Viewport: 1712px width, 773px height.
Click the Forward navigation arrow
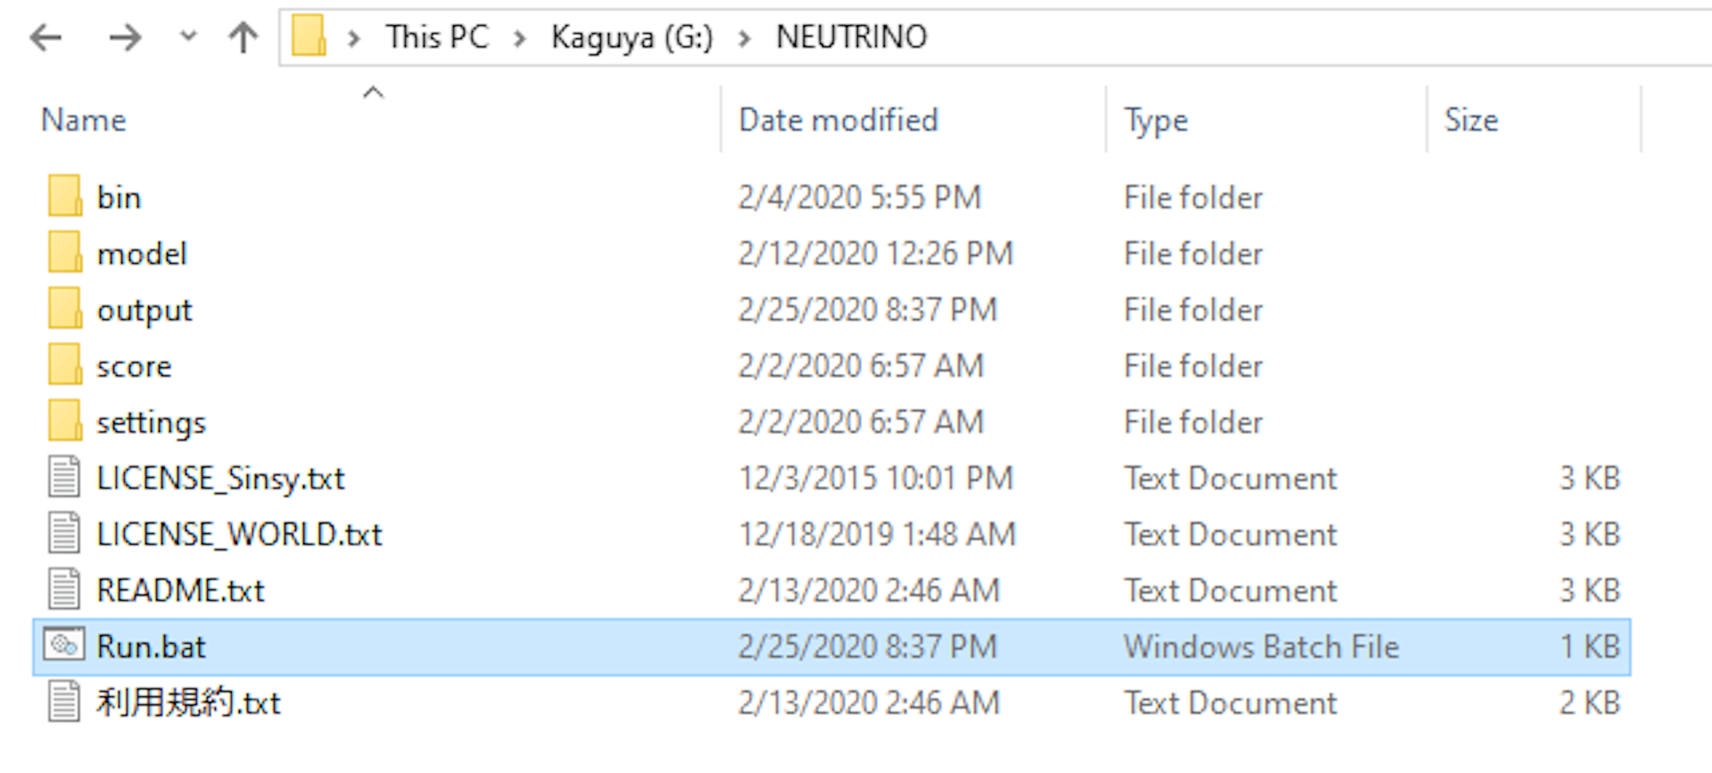pyautogui.click(x=125, y=37)
